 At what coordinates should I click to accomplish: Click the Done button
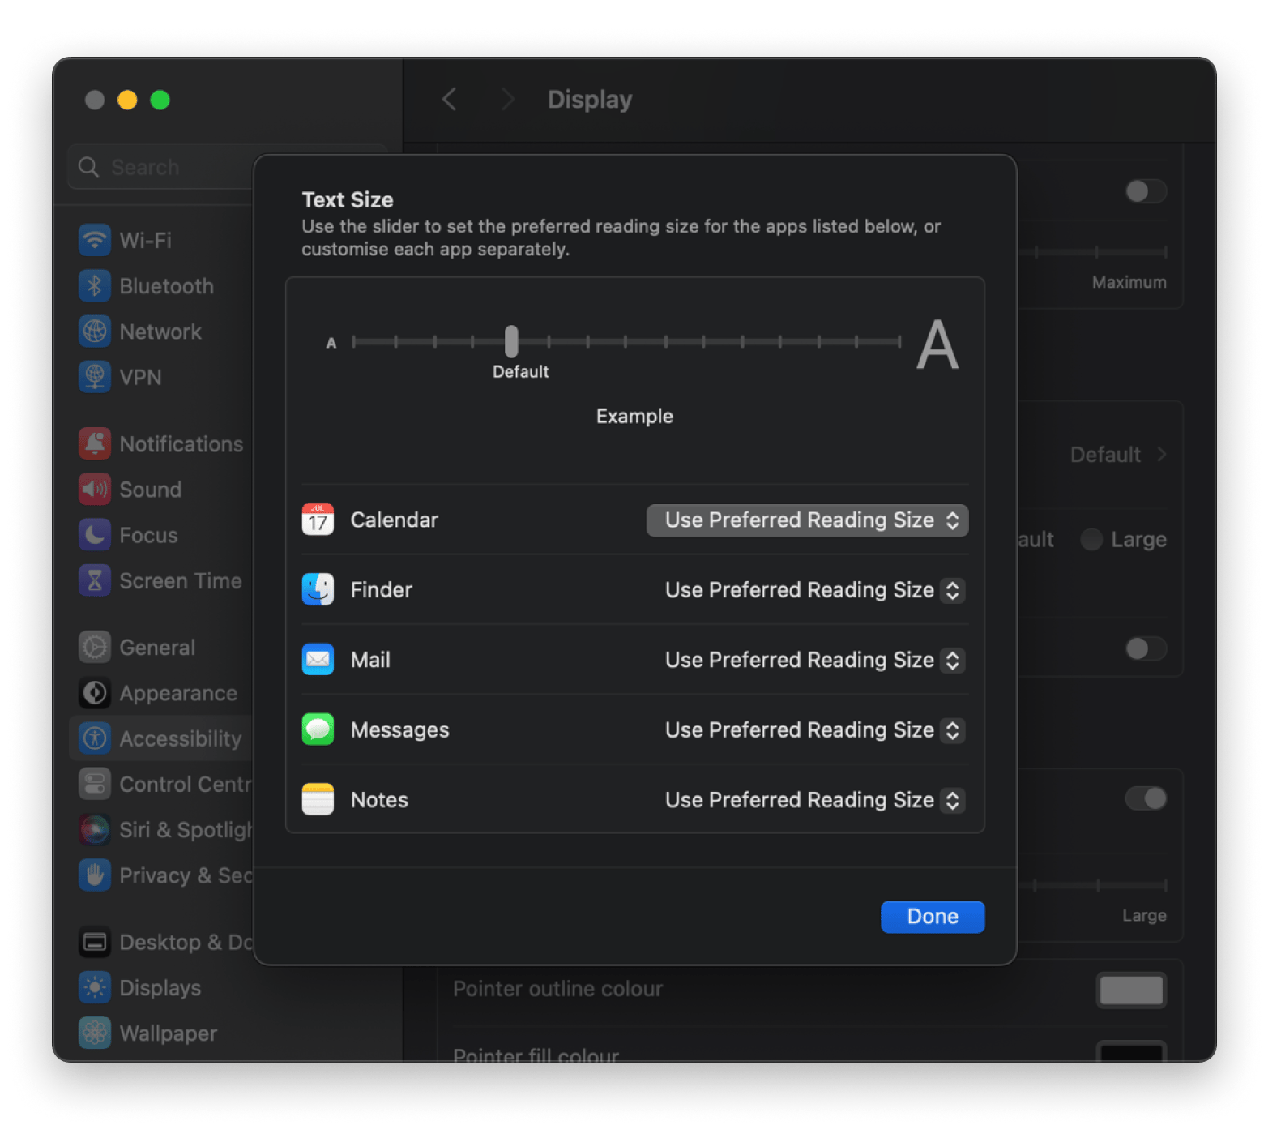click(x=933, y=917)
